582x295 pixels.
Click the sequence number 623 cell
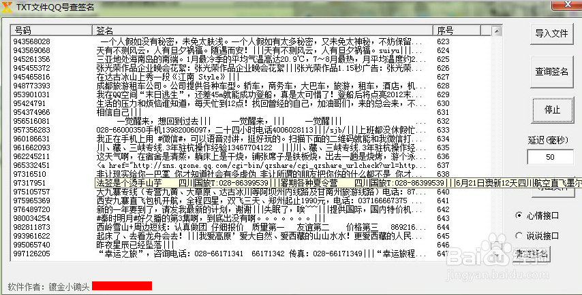point(443,41)
